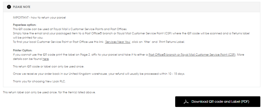This screenshot has height=110, width=264.
Task: Click 'IMPORTANT - how to return your parcel' text
Action: (x=40, y=18)
